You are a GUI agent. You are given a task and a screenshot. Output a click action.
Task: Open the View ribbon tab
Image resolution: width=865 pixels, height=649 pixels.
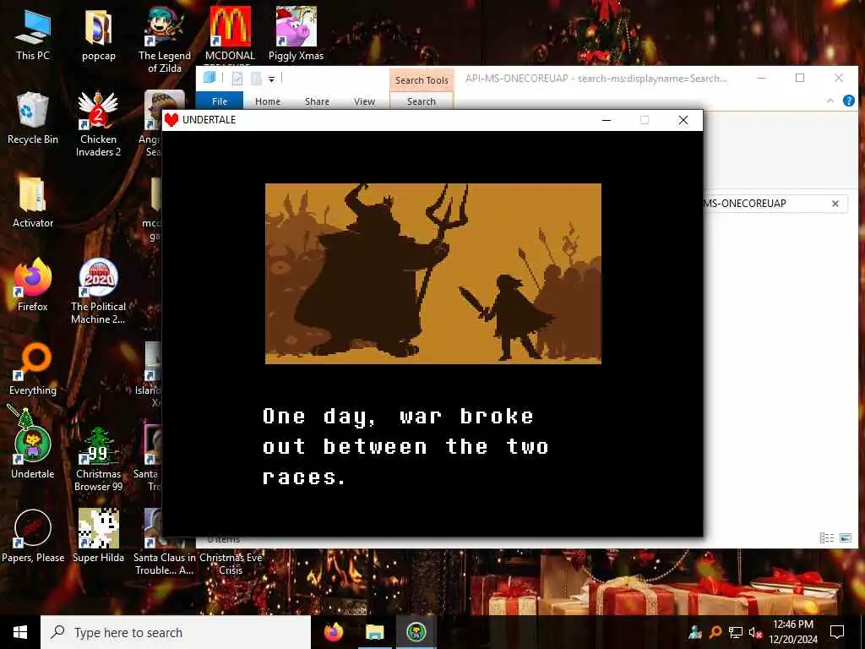[365, 101]
